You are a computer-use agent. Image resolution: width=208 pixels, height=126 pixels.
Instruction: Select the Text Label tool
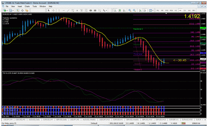82,10
